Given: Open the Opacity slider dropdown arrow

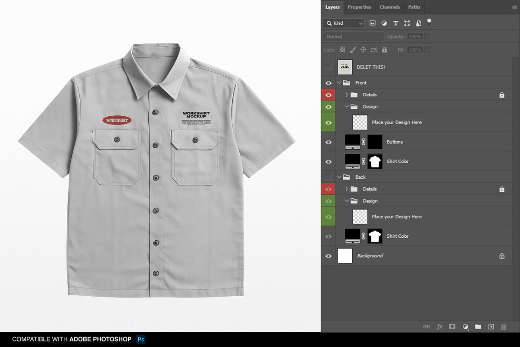Looking at the screenshot, I should pyautogui.click(x=428, y=36).
